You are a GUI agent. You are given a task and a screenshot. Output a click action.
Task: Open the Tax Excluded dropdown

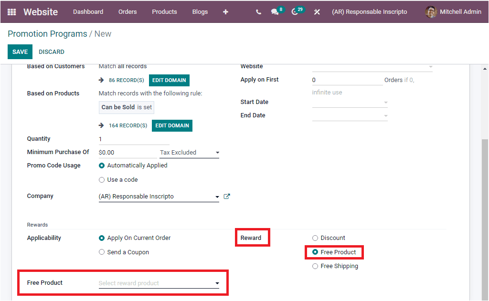pos(188,152)
